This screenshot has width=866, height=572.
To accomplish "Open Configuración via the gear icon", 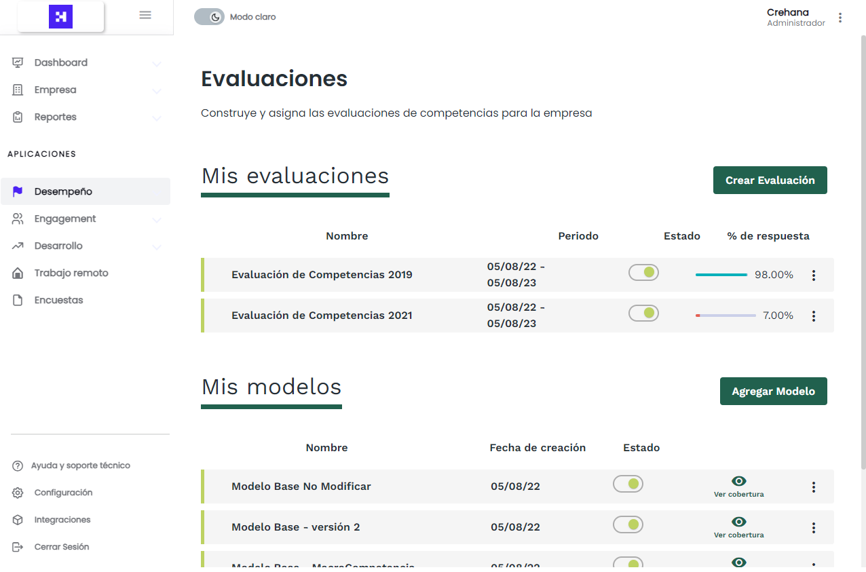I will click(x=16, y=493).
